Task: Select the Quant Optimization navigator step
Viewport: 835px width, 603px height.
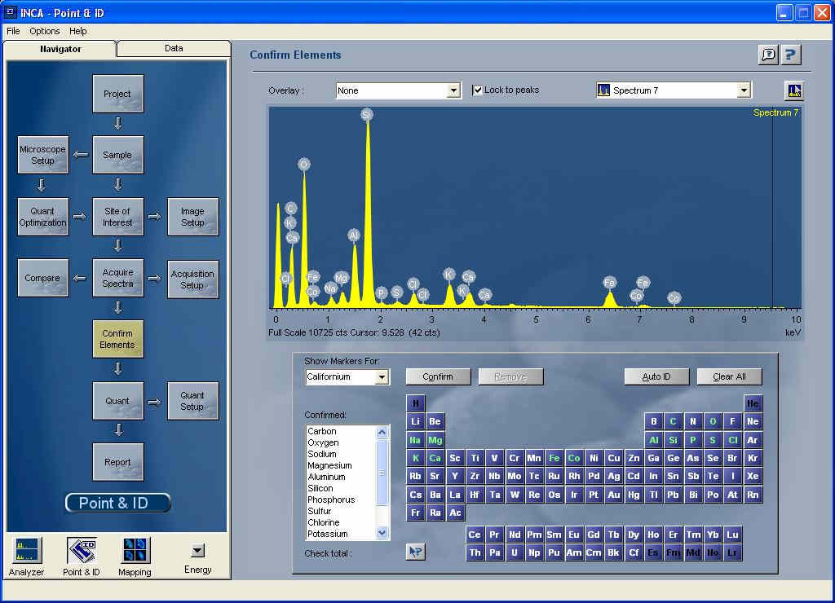Action: (42, 217)
